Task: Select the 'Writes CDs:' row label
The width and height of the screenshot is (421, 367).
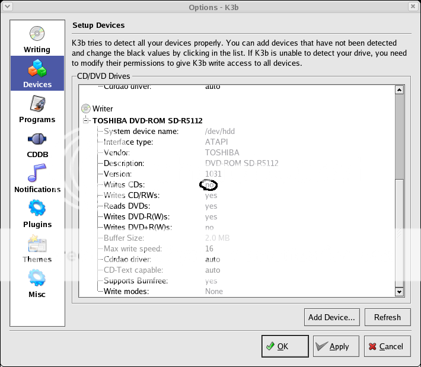Action: pos(125,185)
